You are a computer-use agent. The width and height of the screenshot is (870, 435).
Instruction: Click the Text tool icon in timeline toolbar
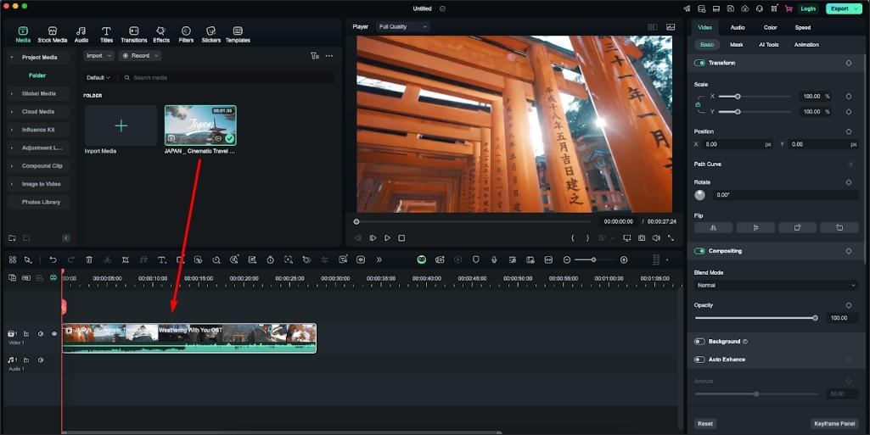tap(161, 259)
